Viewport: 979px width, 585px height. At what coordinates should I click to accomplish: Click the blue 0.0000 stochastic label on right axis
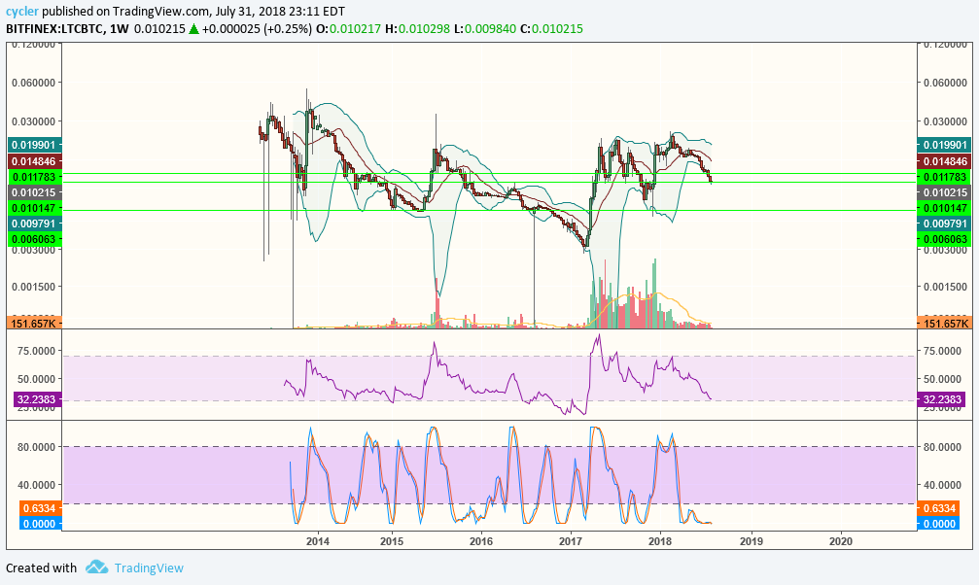[938, 524]
